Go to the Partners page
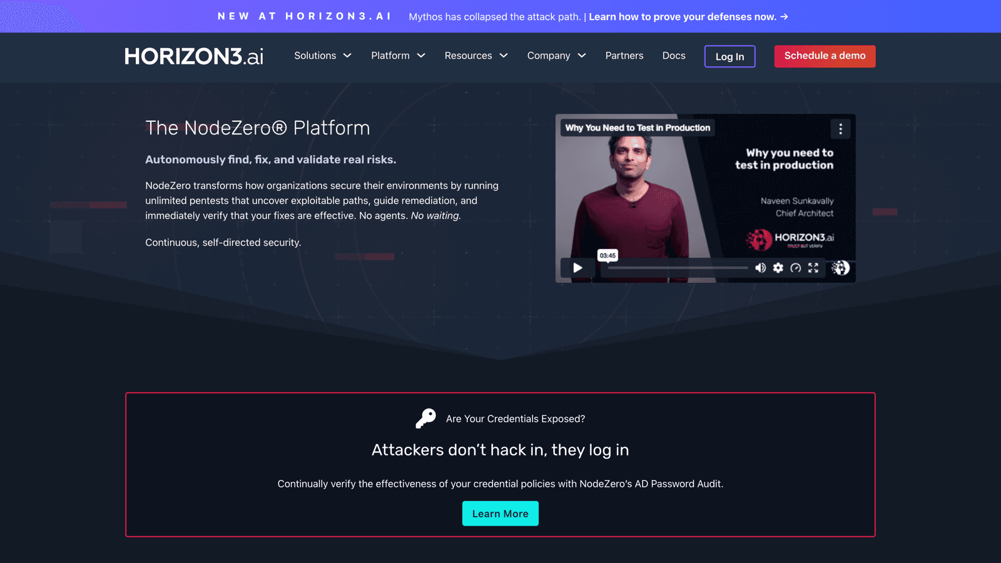 624,56
